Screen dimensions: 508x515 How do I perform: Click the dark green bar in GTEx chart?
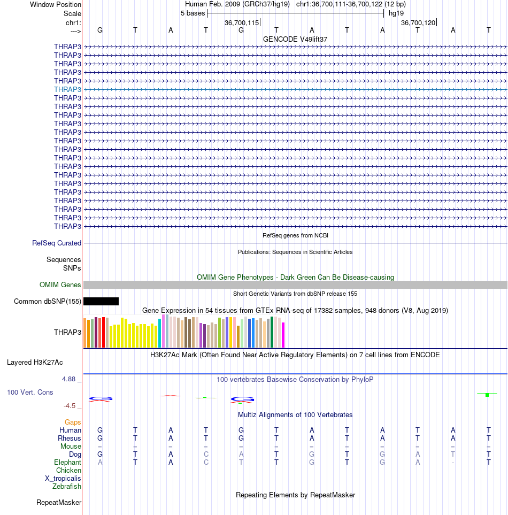pos(272,332)
